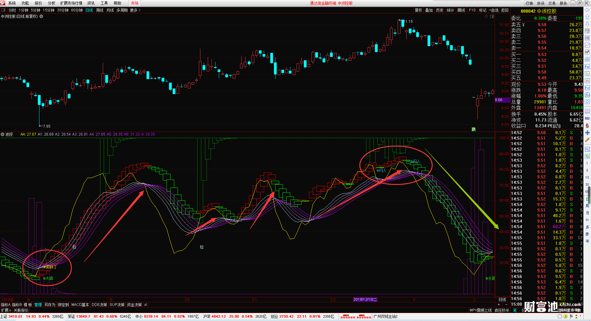Click the MACD基本 indicator button
Image resolution: width=591 pixels, height=321 pixels.
tap(80, 305)
